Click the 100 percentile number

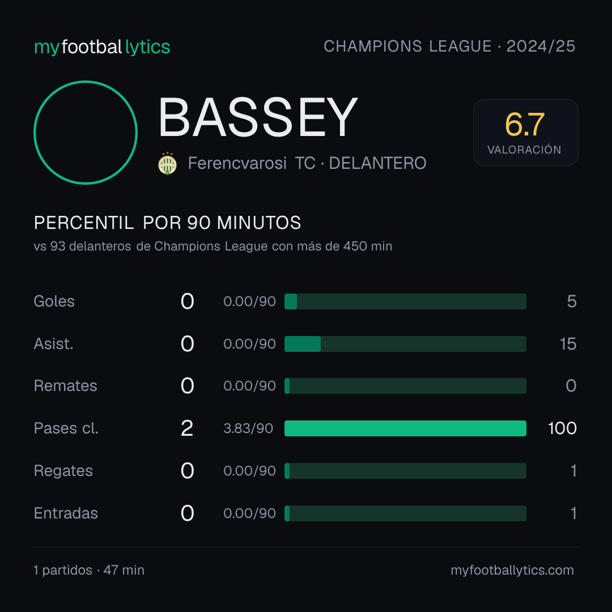tap(563, 428)
